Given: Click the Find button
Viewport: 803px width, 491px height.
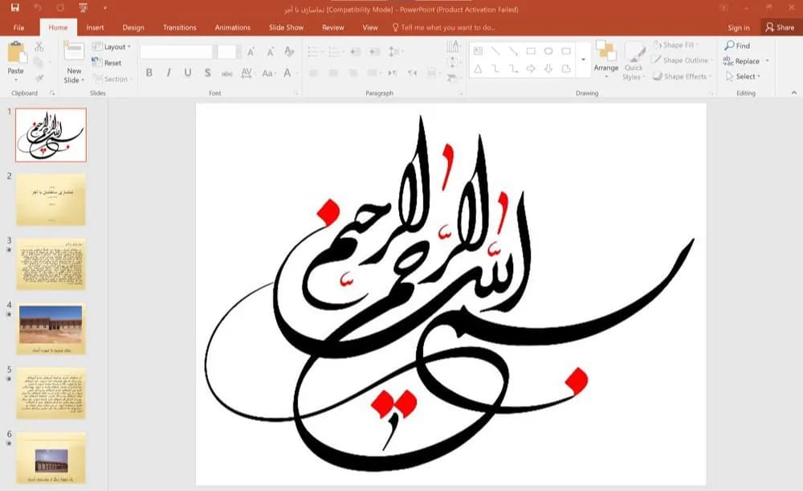Looking at the screenshot, I should point(737,46).
